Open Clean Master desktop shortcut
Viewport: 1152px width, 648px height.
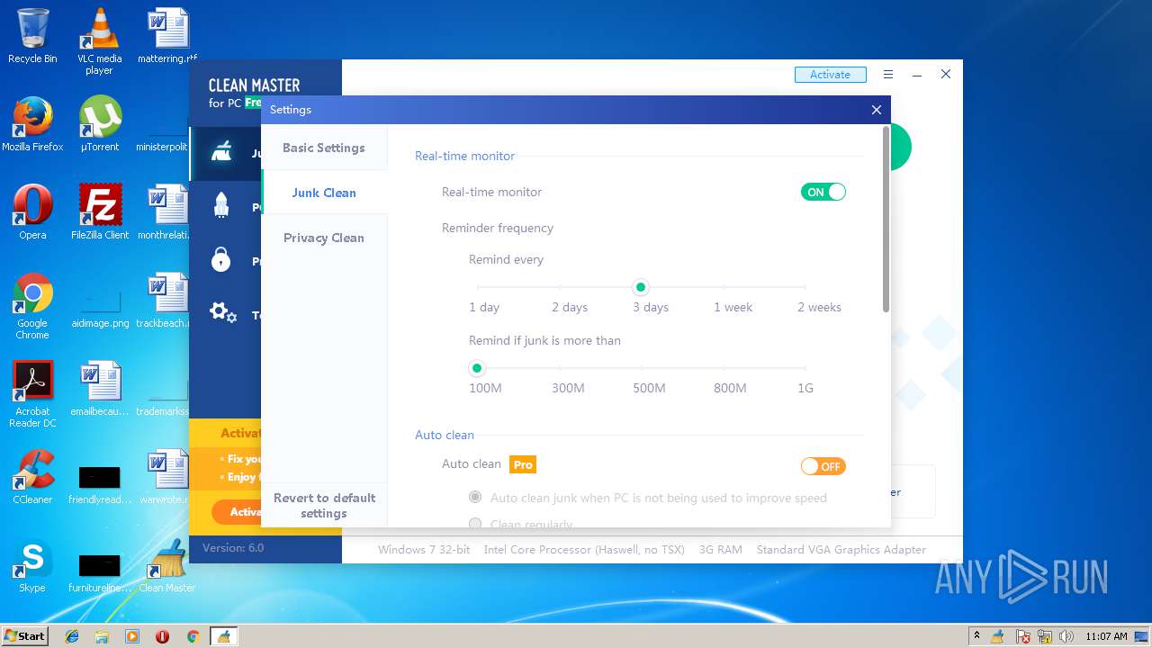[167, 565]
